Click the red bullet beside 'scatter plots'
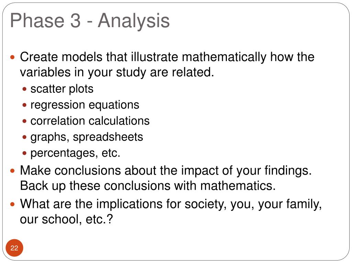Viewport: 352px width, 264px height. [x=24, y=89]
